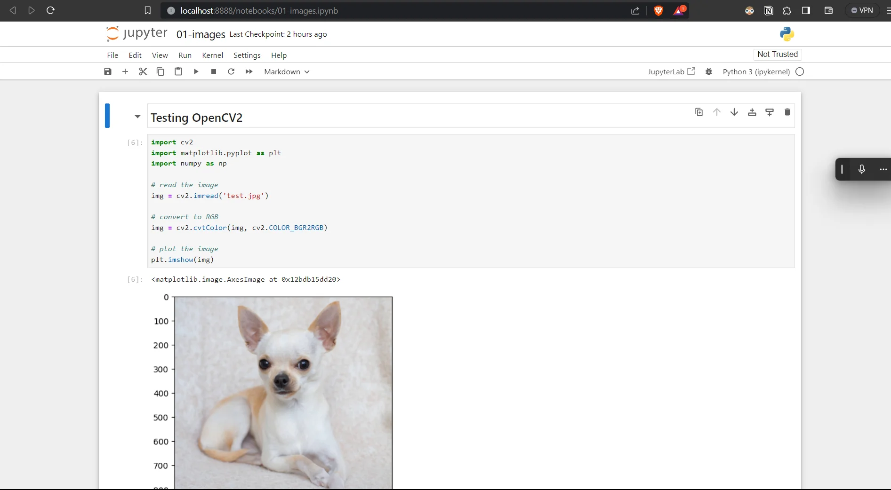
Task: Delete the Testing OpenCV2 cell
Action: pos(787,112)
